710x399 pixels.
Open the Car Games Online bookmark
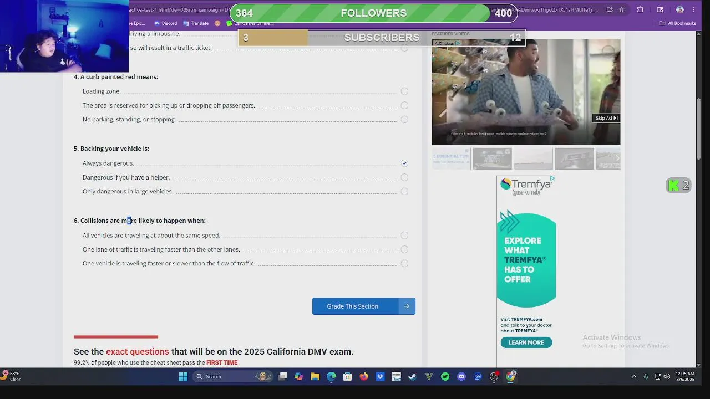pos(250,23)
